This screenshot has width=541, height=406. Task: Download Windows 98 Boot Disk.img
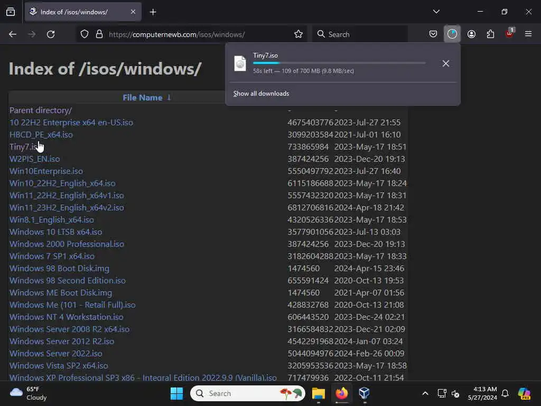(59, 268)
